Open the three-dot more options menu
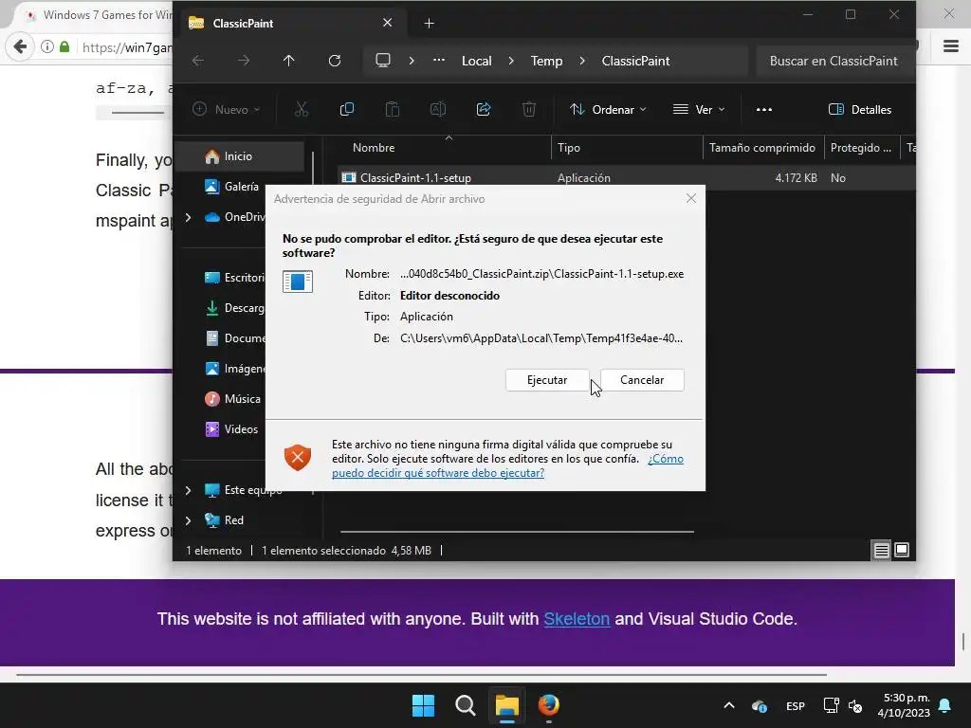This screenshot has width=971, height=728. 764,110
